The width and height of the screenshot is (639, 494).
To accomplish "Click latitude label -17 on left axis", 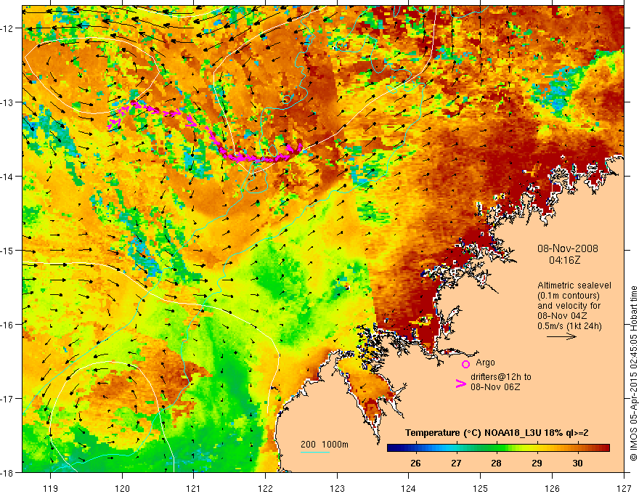I will click(8, 399).
